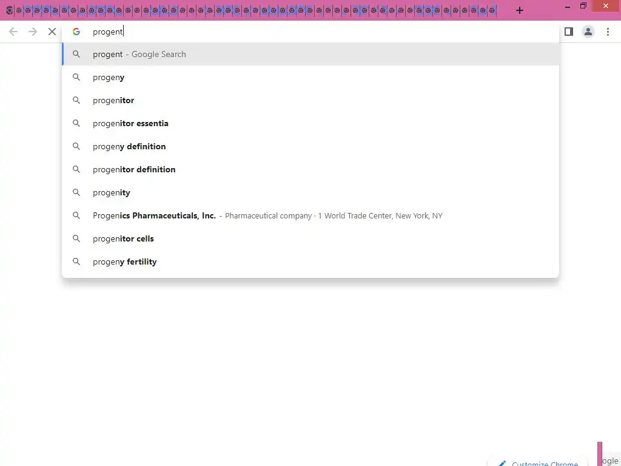621x466 pixels.
Task: Click search icon beside 'progenity'
Action: (76, 192)
